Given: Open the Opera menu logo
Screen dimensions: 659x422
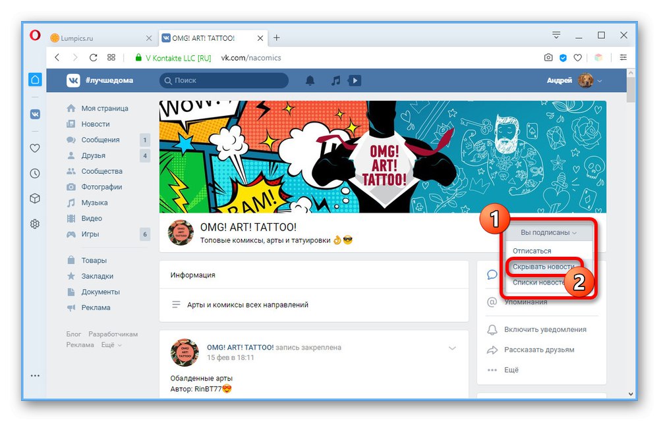Looking at the screenshot, I should coord(36,35).
